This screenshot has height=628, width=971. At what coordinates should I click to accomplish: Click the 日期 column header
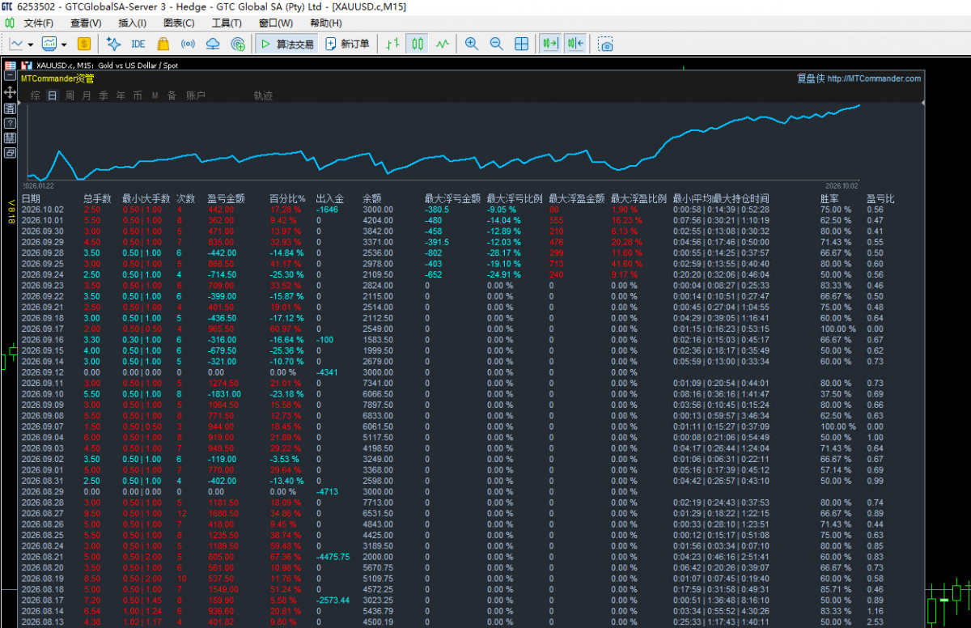[x=31, y=198]
